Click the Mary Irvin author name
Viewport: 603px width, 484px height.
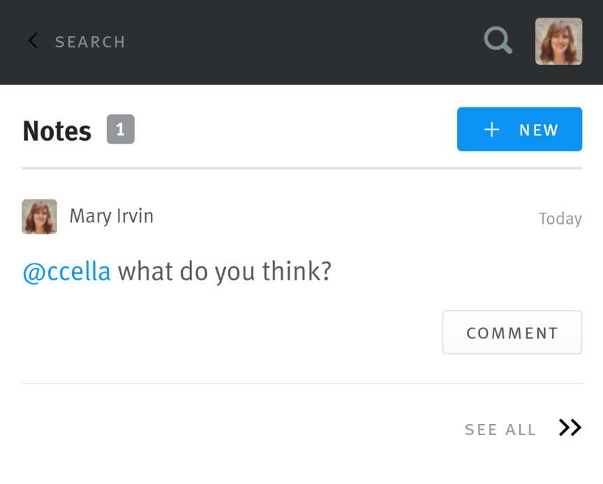(111, 216)
